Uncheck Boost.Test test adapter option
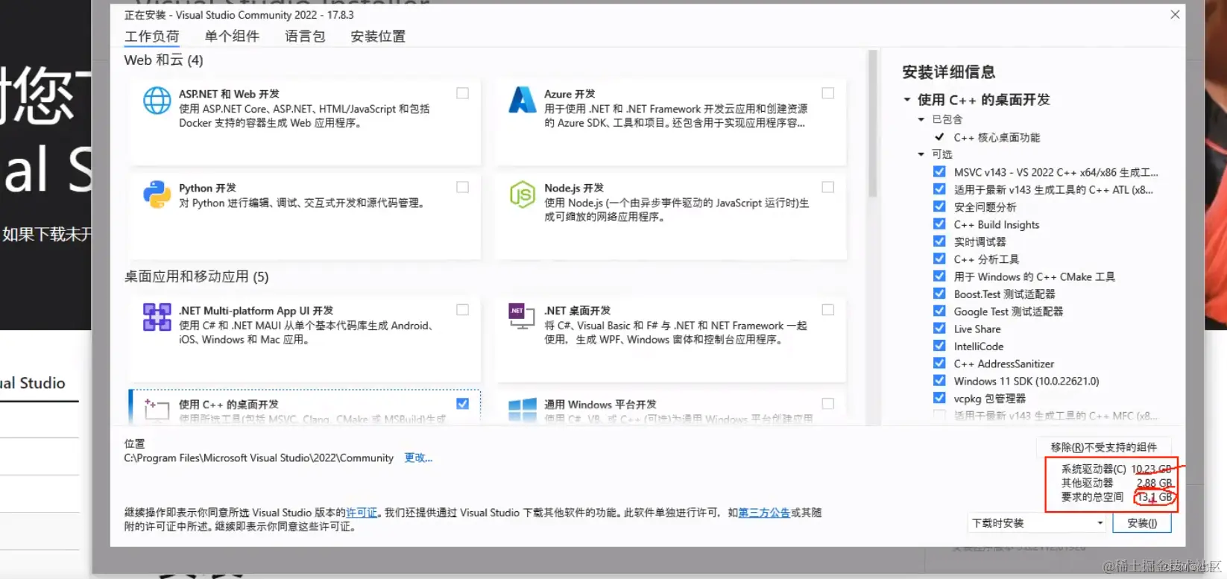Image resolution: width=1227 pixels, height=579 pixels. pos(939,293)
